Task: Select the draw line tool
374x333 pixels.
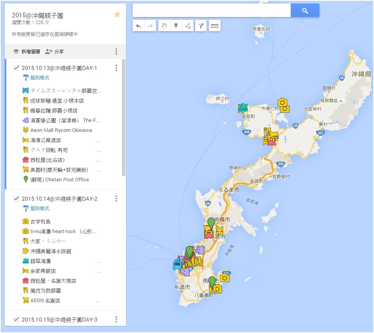Action: pyautogui.click(x=188, y=26)
